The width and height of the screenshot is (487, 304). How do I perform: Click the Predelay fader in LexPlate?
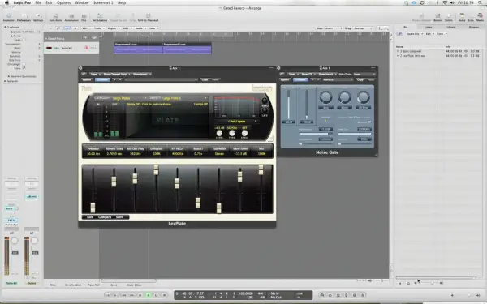point(93,208)
